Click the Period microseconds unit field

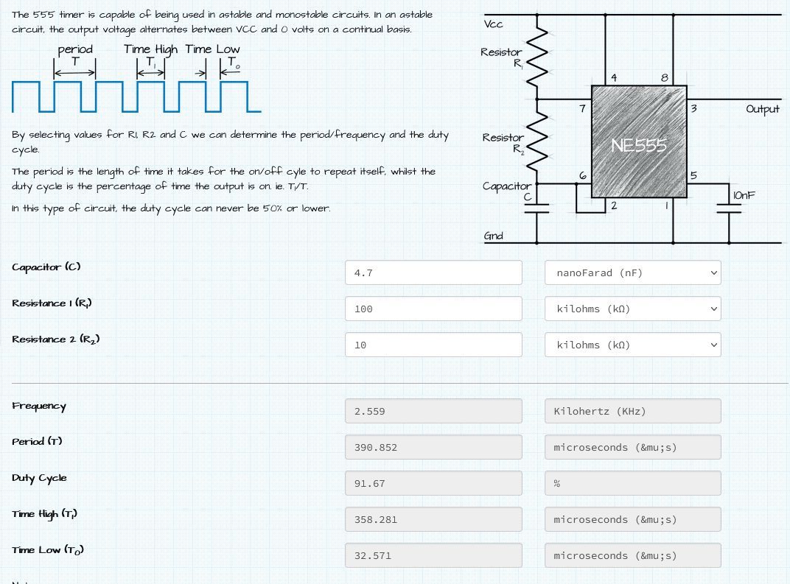pyautogui.click(x=633, y=447)
